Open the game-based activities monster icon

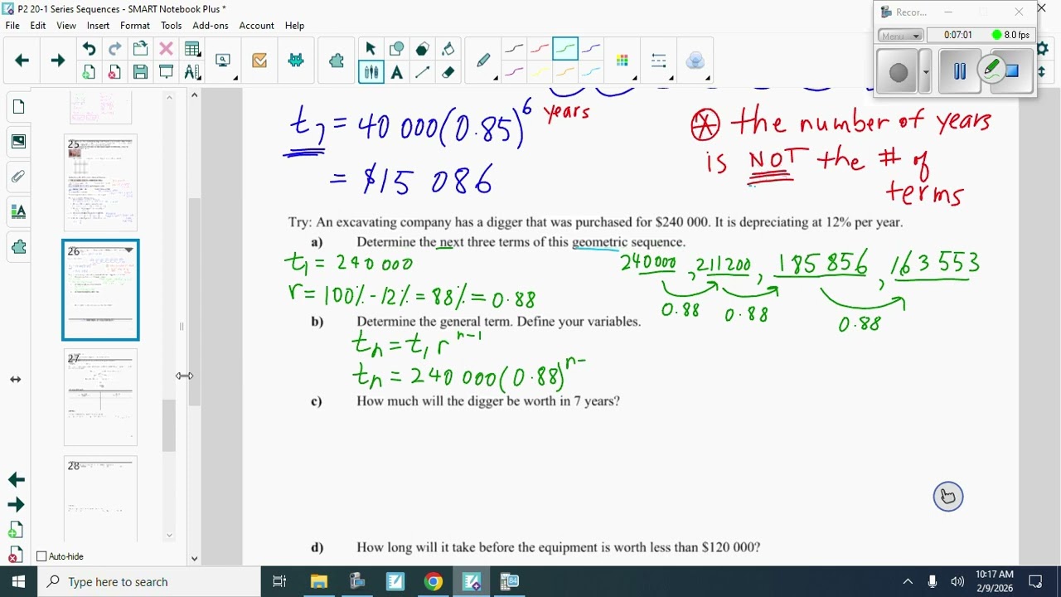(296, 61)
